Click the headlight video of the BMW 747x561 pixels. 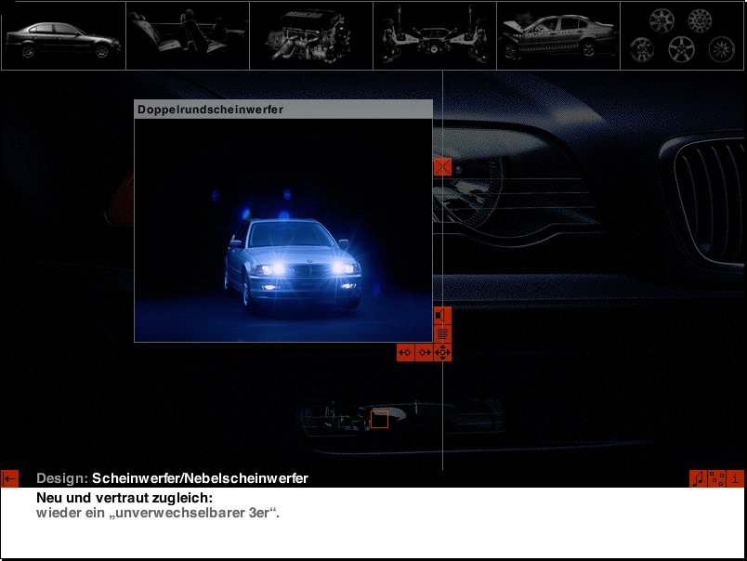pyautogui.click(x=283, y=230)
